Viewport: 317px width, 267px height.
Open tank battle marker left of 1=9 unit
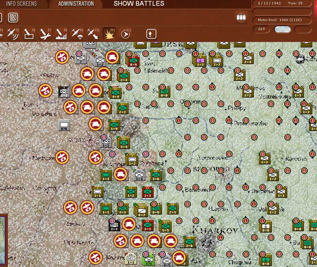pyautogui.click(x=96, y=124)
